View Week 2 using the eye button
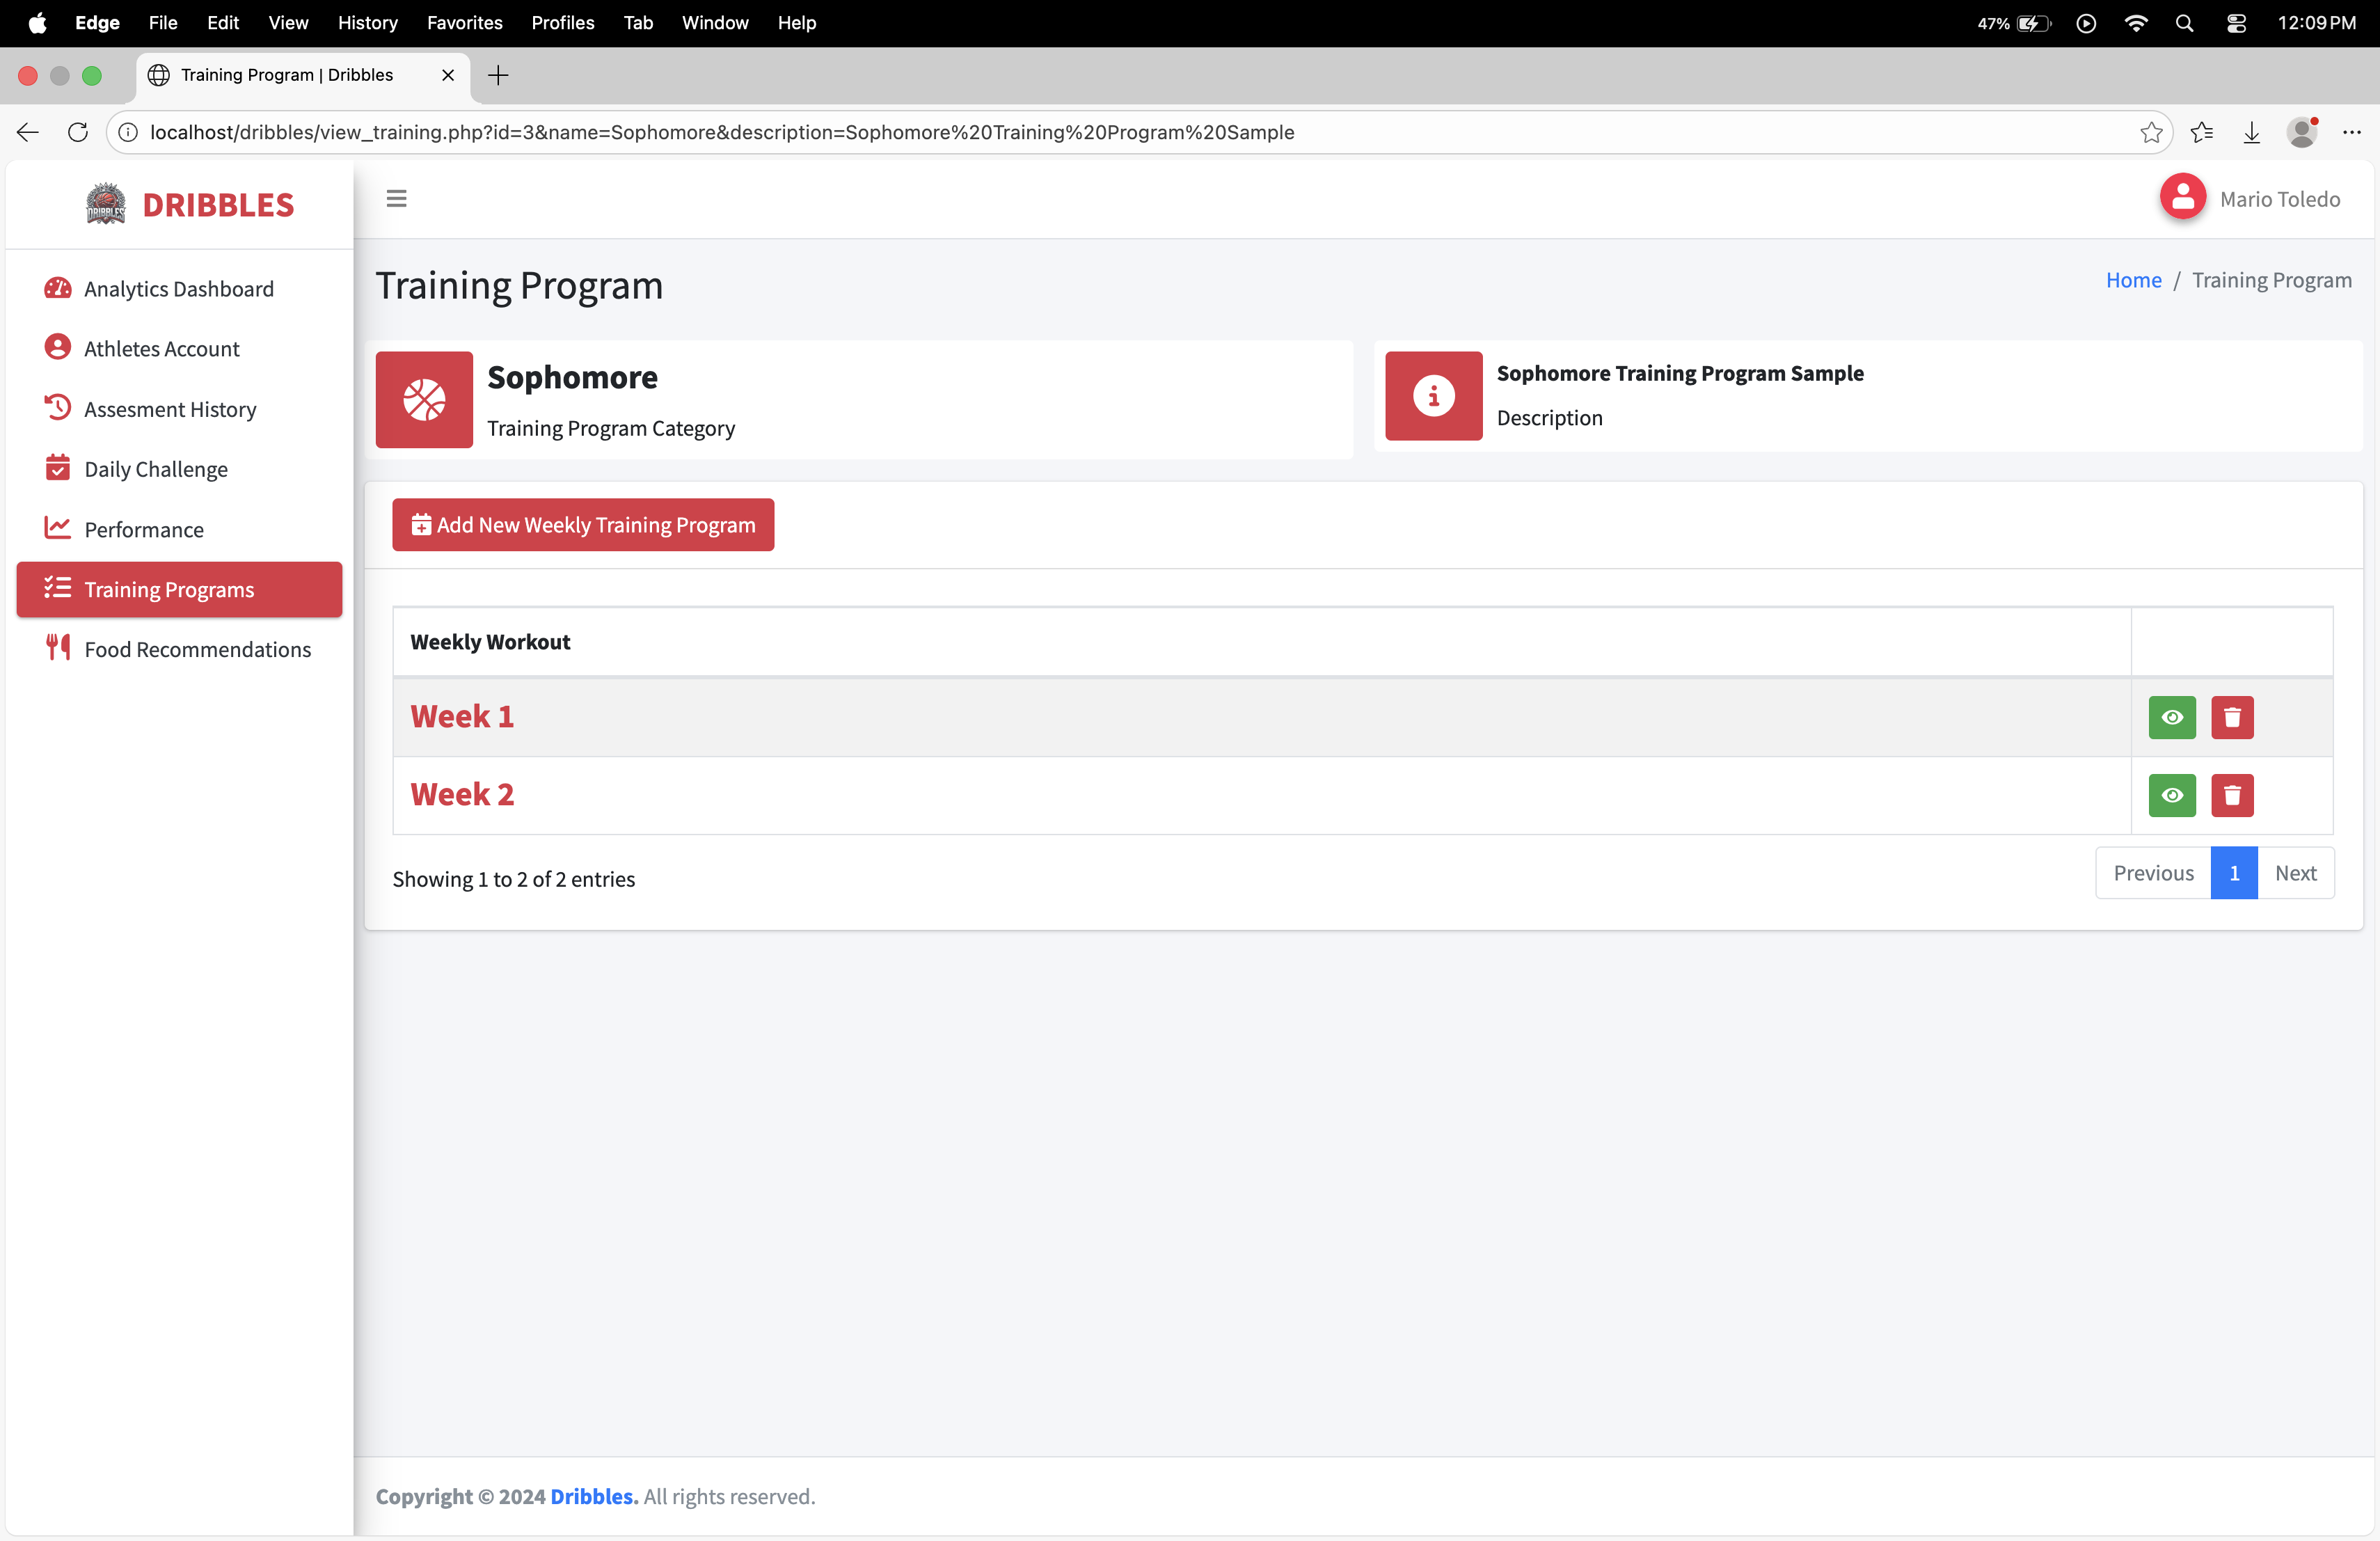Screen dimensions: 2380x1541 pyautogui.click(x=2171, y=795)
